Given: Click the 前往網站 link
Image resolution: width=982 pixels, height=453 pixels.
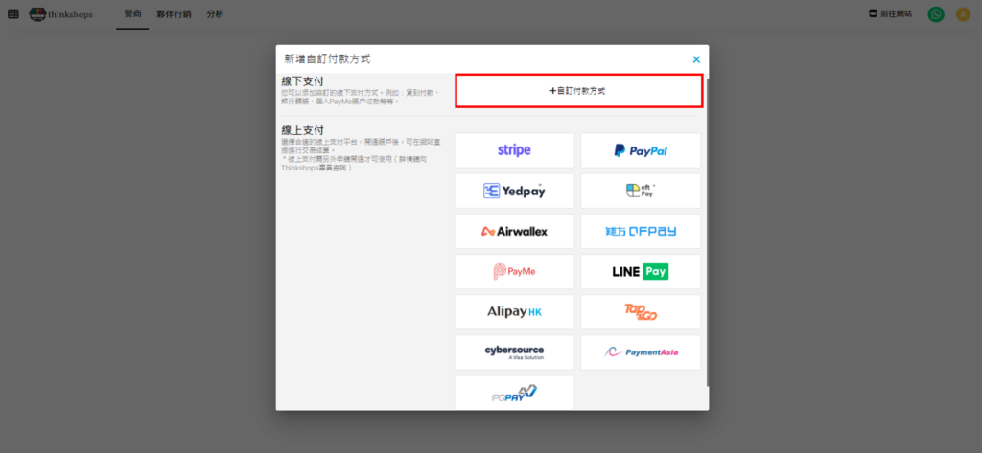Looking at the screenshot, I should pyautogui.click(x=889, y=14).
